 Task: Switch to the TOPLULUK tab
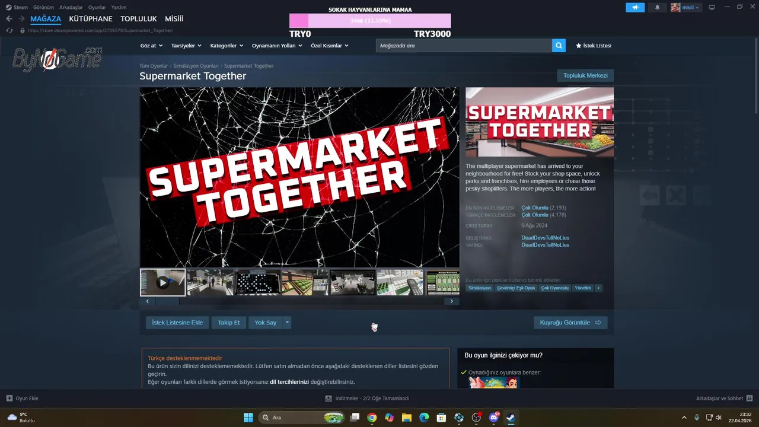[139, 19]
